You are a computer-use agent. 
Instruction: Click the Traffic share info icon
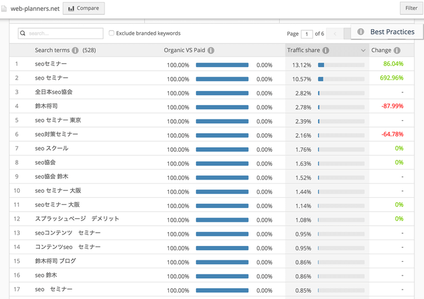(325, 51)
